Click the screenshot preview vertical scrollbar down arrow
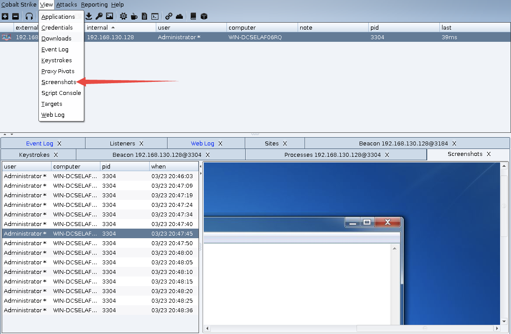 coord(504,321)
